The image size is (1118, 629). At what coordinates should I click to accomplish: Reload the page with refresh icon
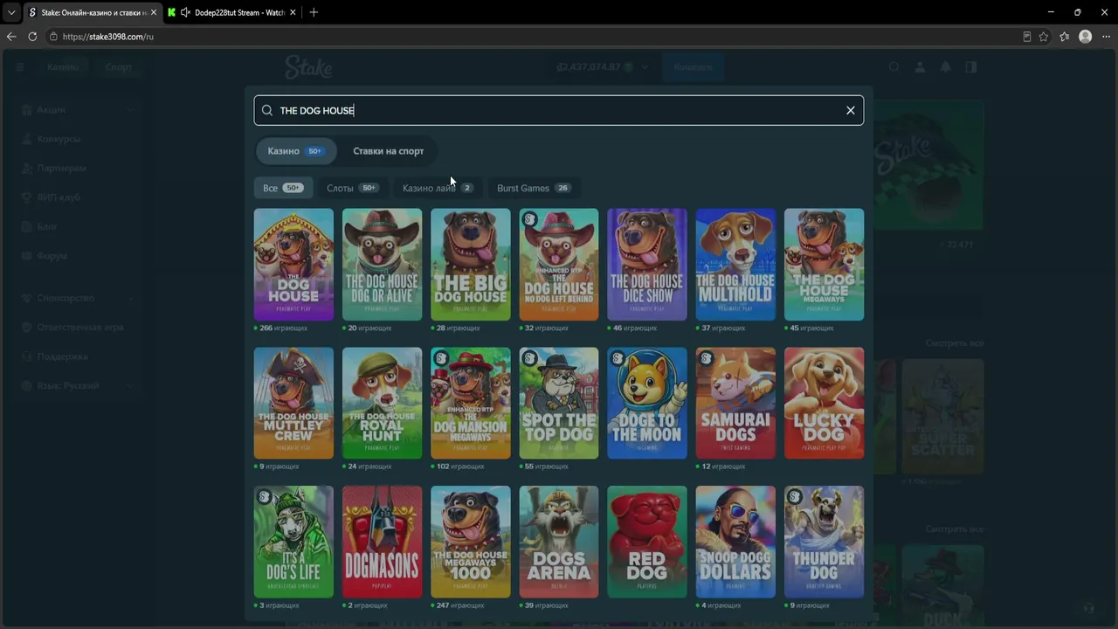(32, 37)
